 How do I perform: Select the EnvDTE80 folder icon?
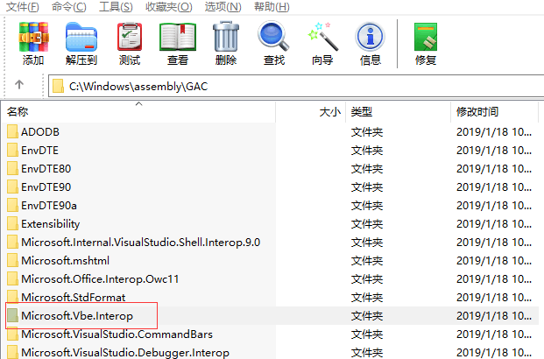pyautogui.click(x=12, y=169)
